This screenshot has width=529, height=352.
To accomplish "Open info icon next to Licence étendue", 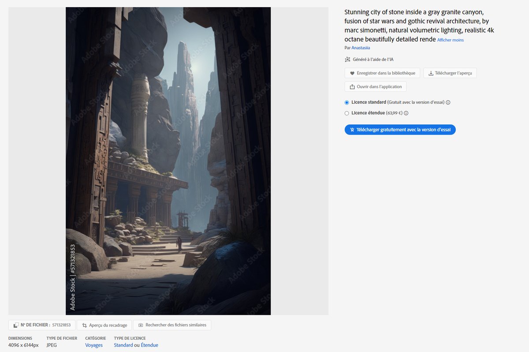I will (406, 113).
